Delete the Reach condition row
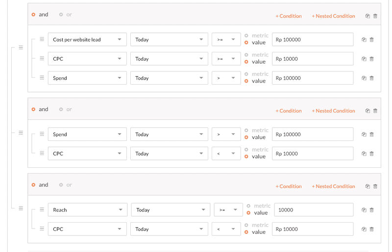The image size is (392, 252). 371,210
